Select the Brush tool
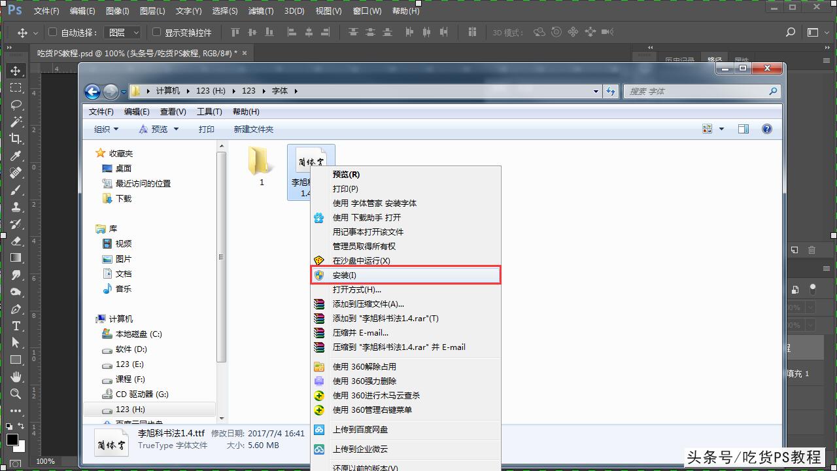Viewport: 837px width, 471px height. click(16, 190)
